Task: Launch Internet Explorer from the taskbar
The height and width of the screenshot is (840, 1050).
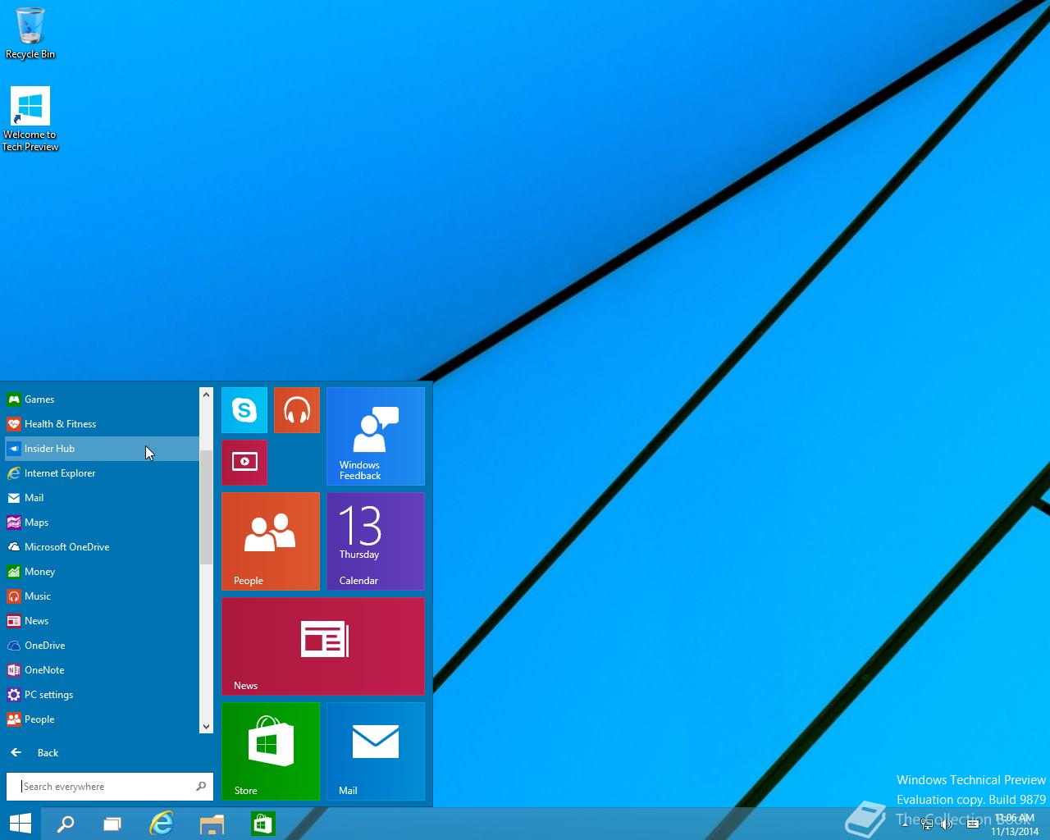Action: coord(162,824)
